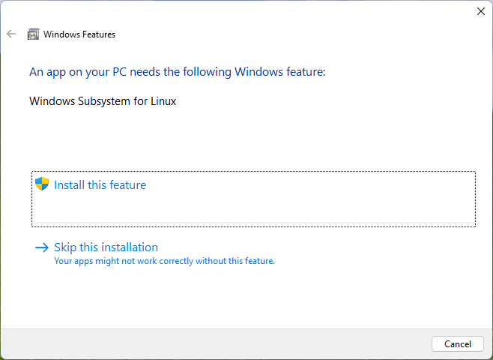Click the "An app on your PC needs" heading
Screen dimensions: 493x360
[x=178, y=72]
